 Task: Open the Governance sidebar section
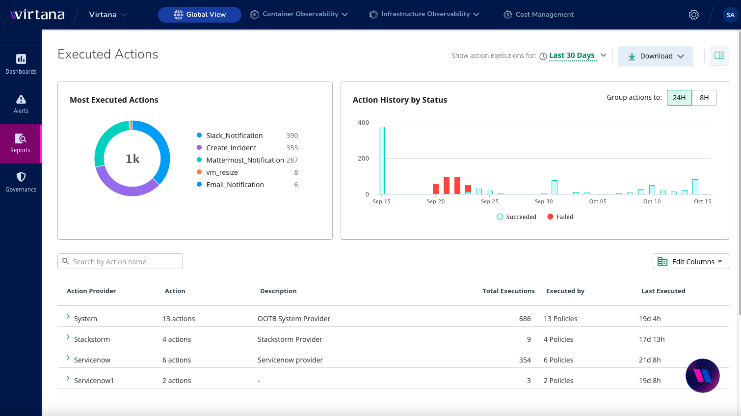(x=21, y=183)
